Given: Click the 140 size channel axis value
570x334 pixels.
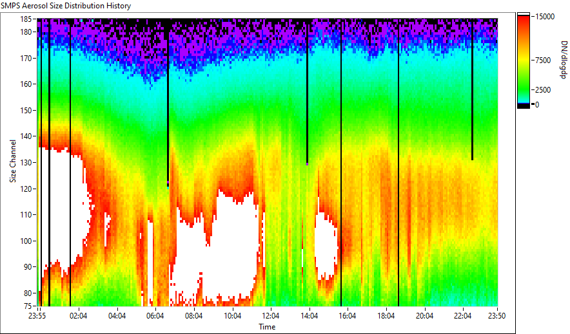Looking at the screenshot, I should click(25, 136).
